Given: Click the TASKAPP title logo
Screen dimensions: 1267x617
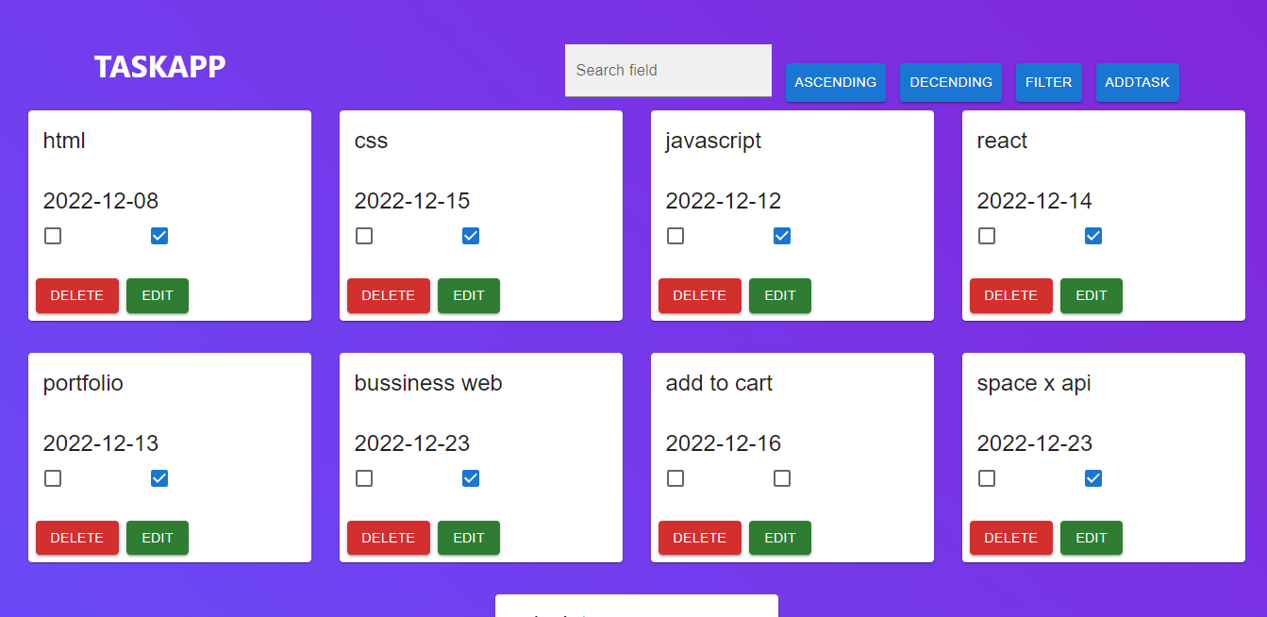Looking at the screenshot, I should 160,67.
